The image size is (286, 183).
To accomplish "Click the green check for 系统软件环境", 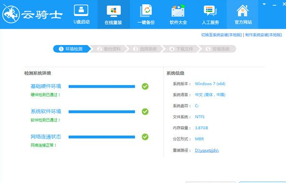I will [145, 111].
